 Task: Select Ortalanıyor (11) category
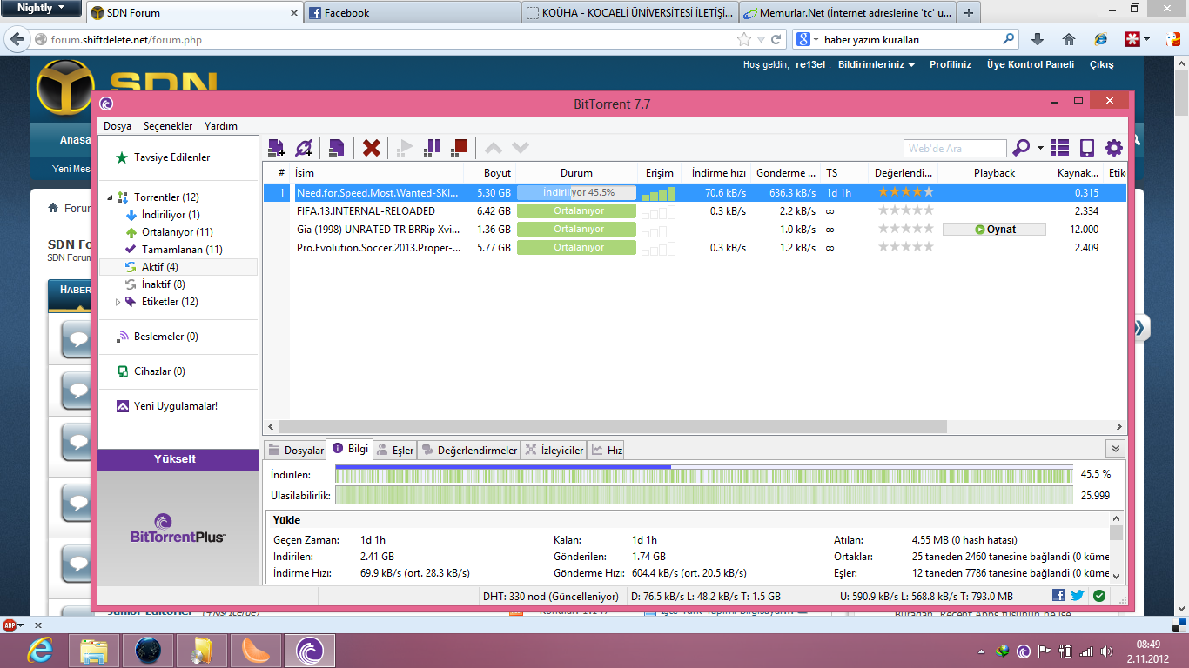(178, 232)
